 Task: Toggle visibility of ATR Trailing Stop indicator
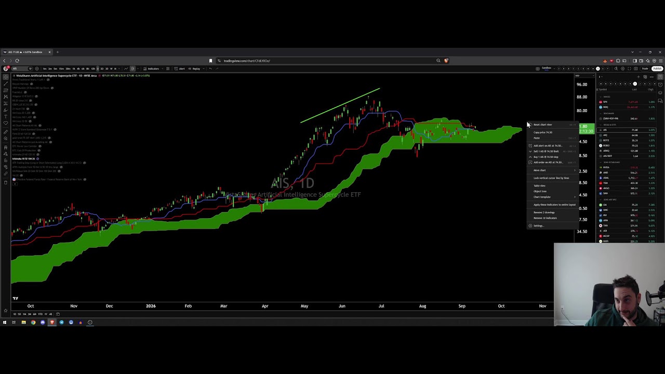(85, 163)
